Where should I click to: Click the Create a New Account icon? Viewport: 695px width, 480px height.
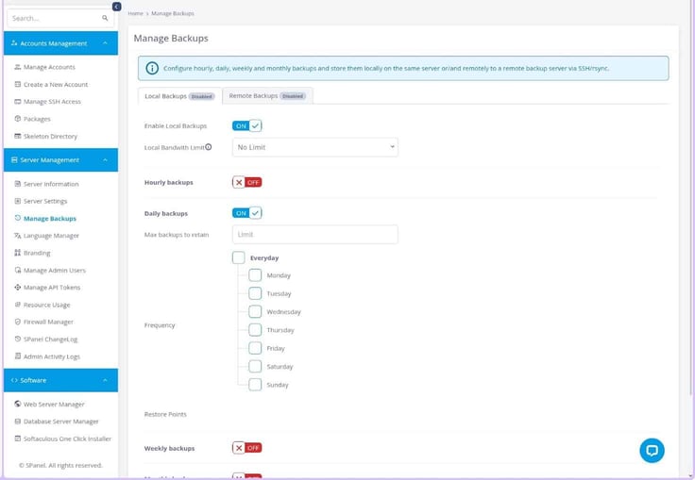pyautogui.click(x=18, y=84)
